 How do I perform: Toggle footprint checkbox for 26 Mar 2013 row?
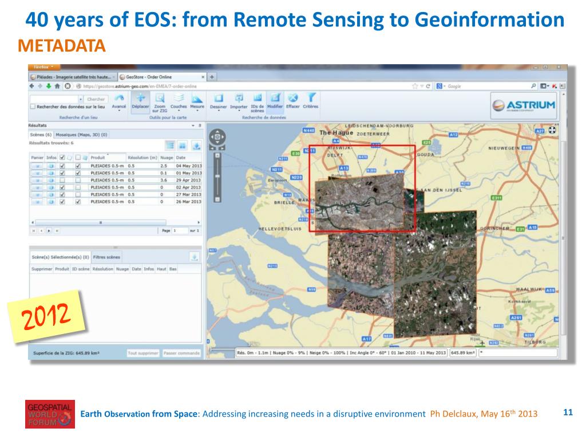(x=62, y=202)
